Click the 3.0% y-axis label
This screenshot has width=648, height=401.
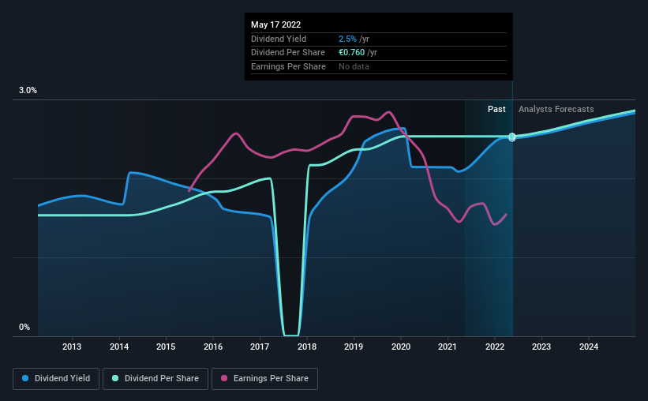(x=28, y=91)
